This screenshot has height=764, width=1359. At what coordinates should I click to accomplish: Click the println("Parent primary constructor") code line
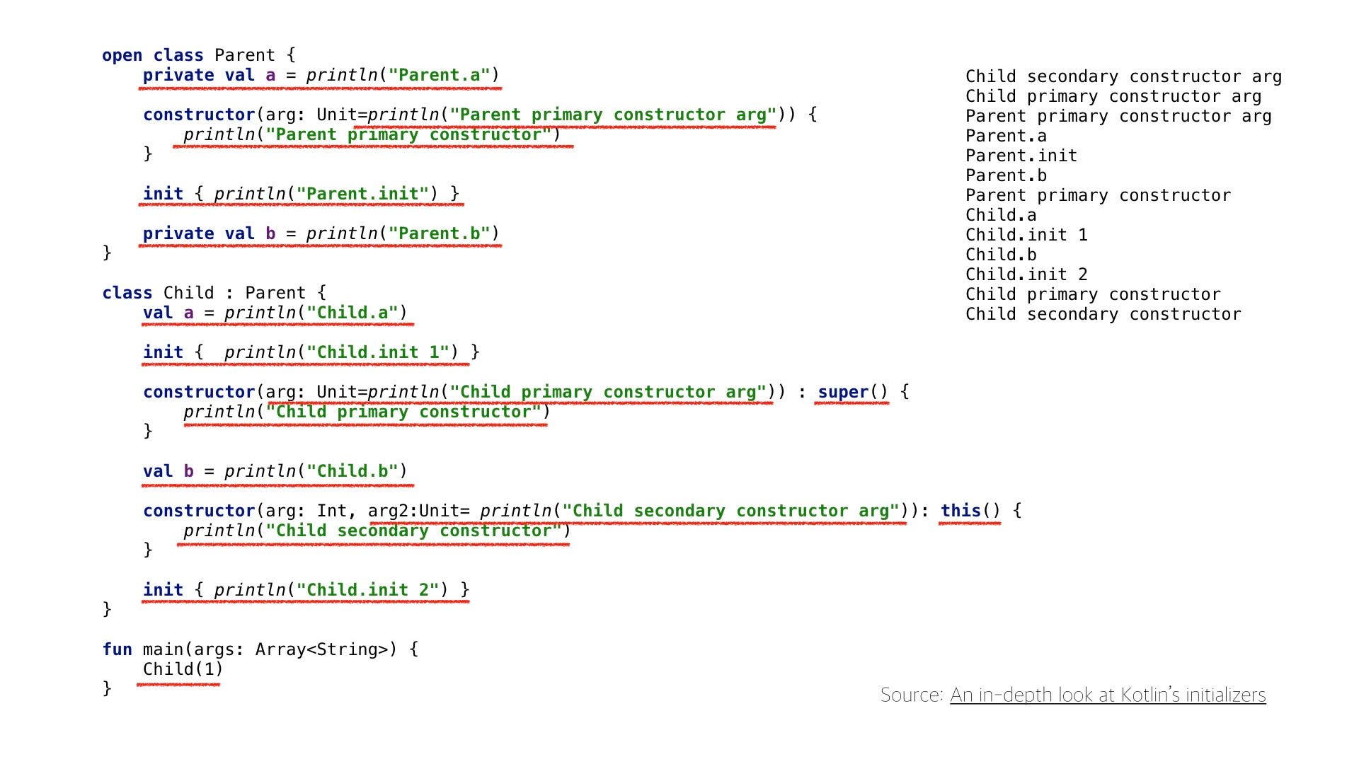coord(372,134)
